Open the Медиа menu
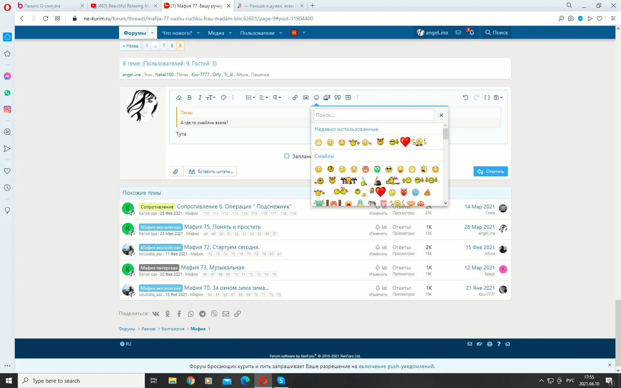621x388 pixels. [216, 33]
